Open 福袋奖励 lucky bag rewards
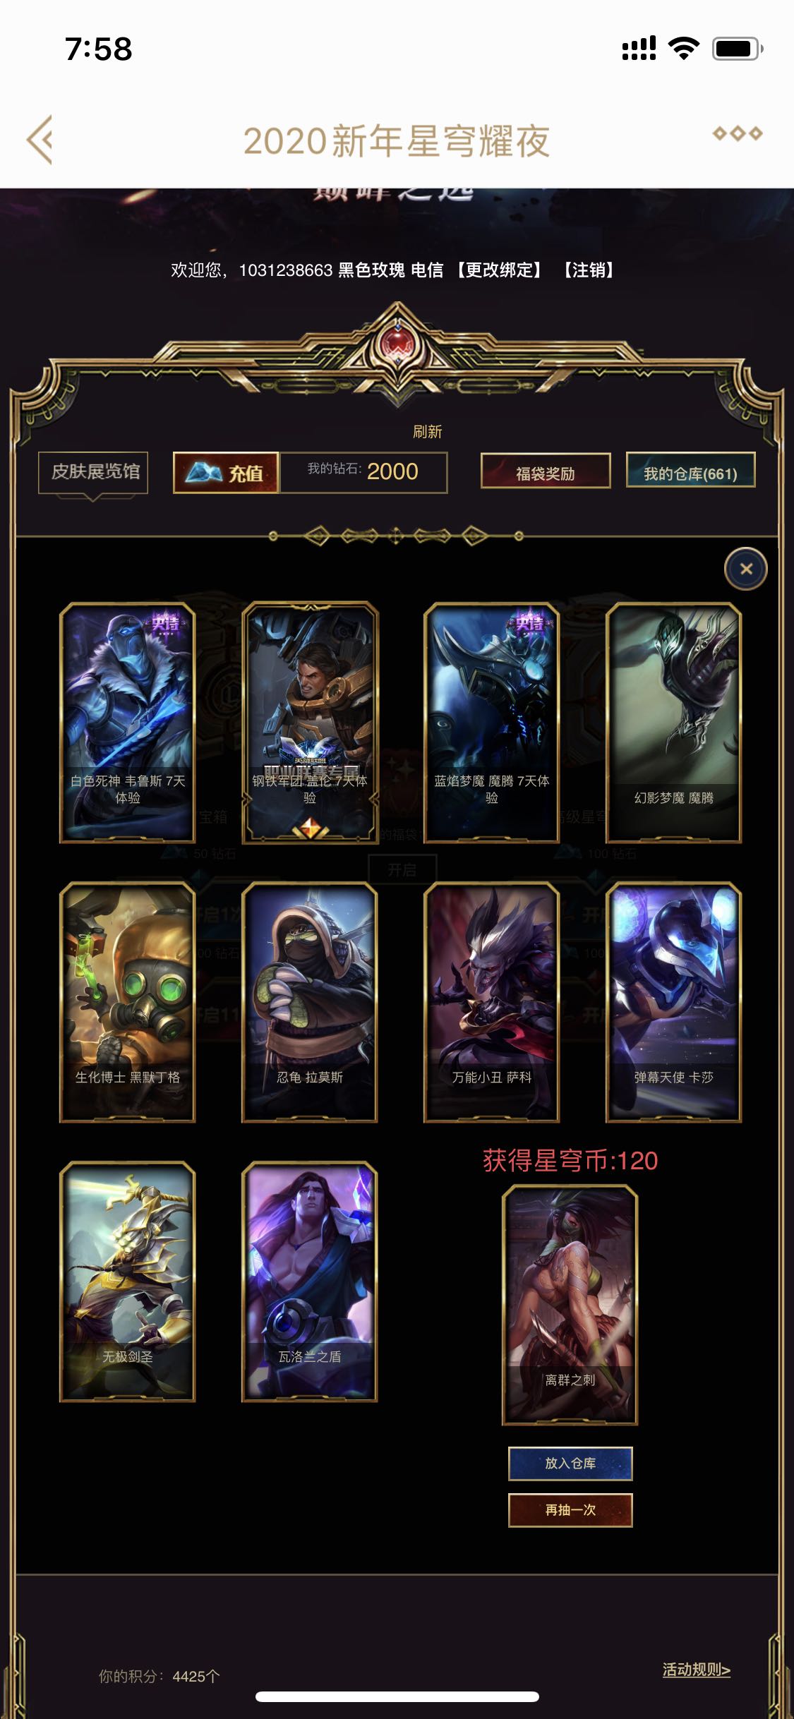This screenshot has height=1719, width=794. coord(546,471)
